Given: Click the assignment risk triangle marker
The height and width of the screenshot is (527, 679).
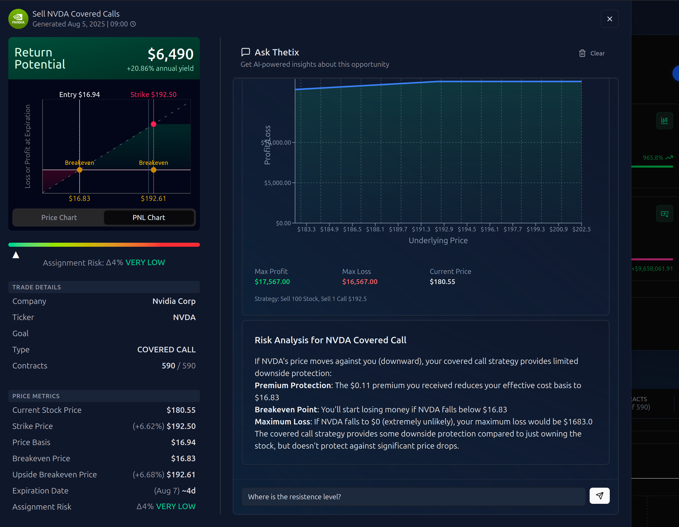Looking at the screenshot, I should pos(16,255).
